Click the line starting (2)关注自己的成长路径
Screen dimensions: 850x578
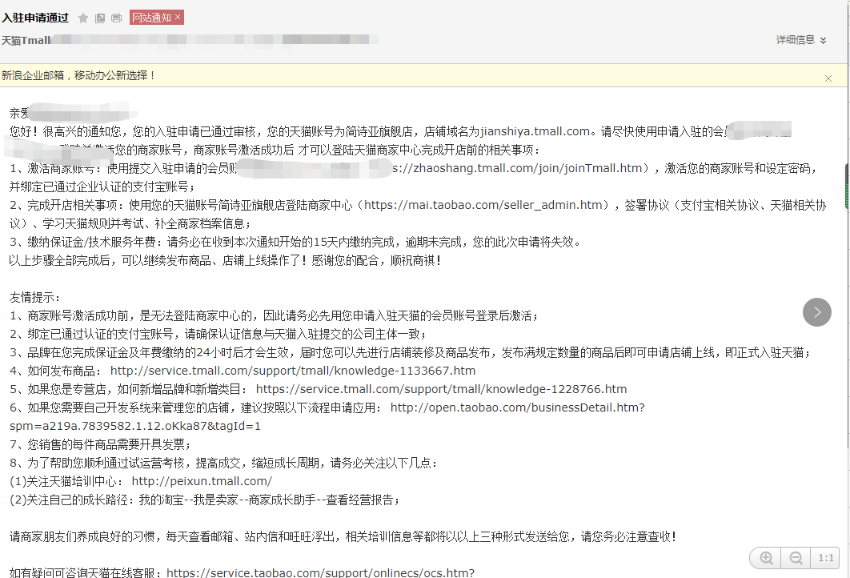click(x=205, y=500)
